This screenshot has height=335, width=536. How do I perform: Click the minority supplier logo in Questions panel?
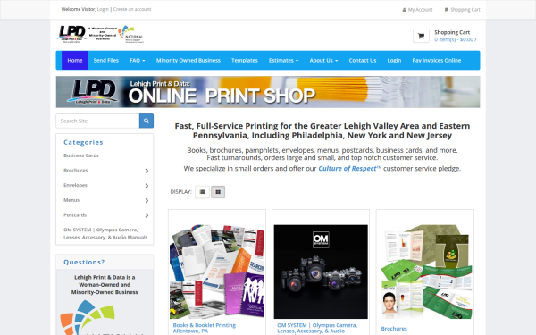pos(103,317)
